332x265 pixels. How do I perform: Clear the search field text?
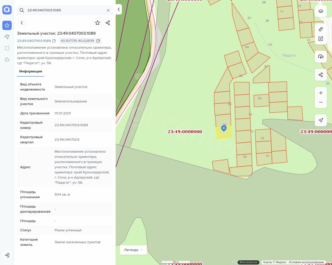tap(108, 10)
